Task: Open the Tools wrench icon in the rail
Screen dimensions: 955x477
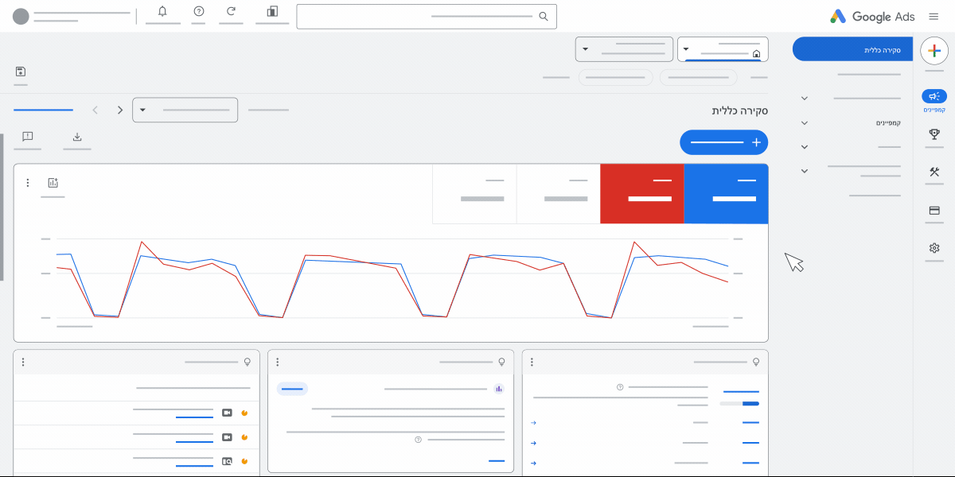Action: (934, 172)
